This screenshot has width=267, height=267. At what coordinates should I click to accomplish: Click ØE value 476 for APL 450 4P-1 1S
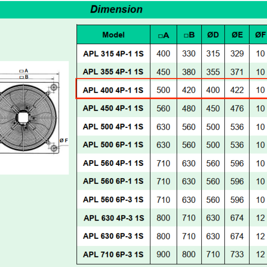coord(237,108)
